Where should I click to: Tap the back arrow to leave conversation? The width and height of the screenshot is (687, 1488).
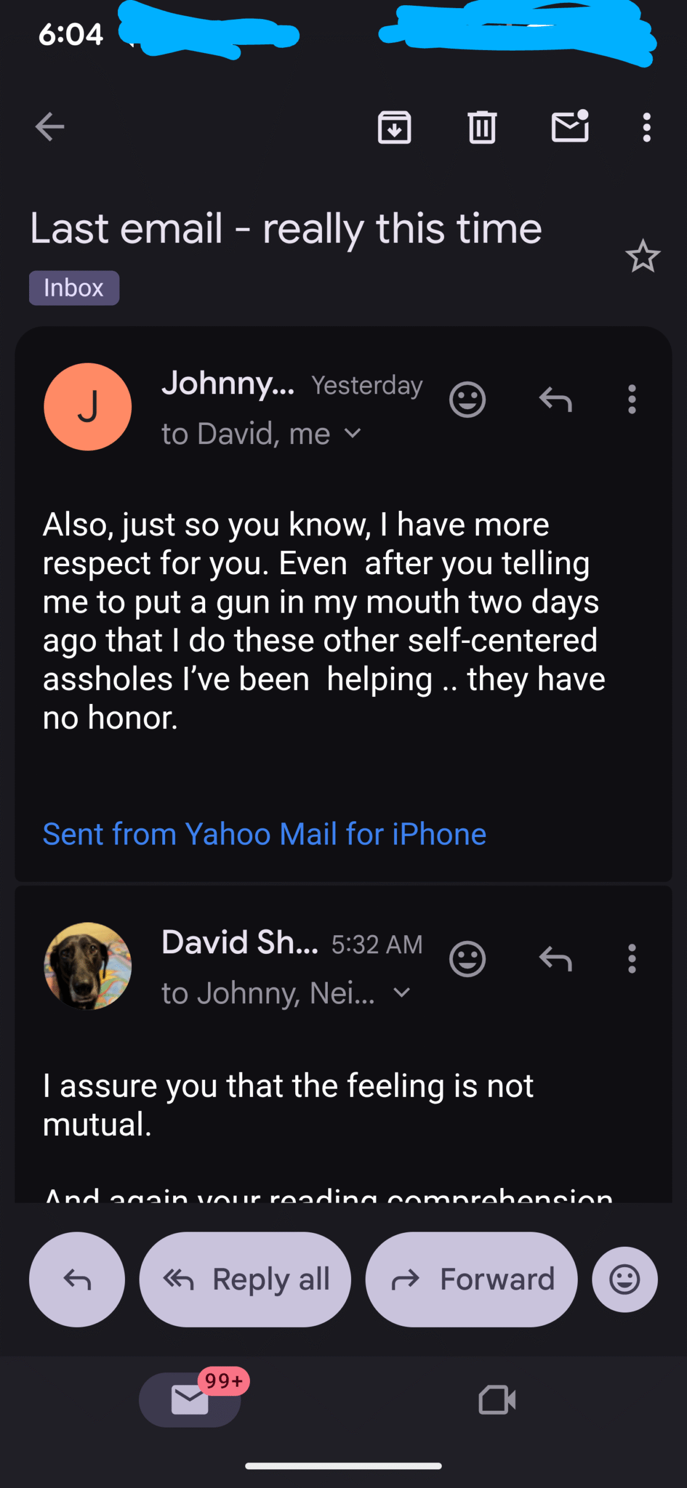click(x=49, y=127)
